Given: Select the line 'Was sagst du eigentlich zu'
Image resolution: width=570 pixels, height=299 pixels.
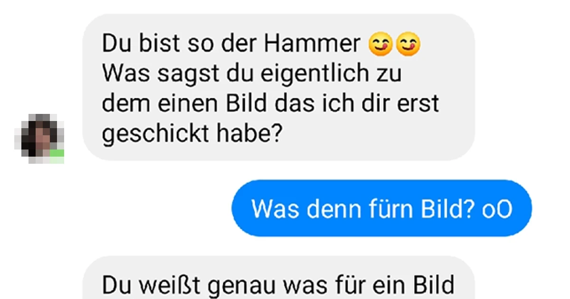Looking at the screenshot, I should click(252, 75).
